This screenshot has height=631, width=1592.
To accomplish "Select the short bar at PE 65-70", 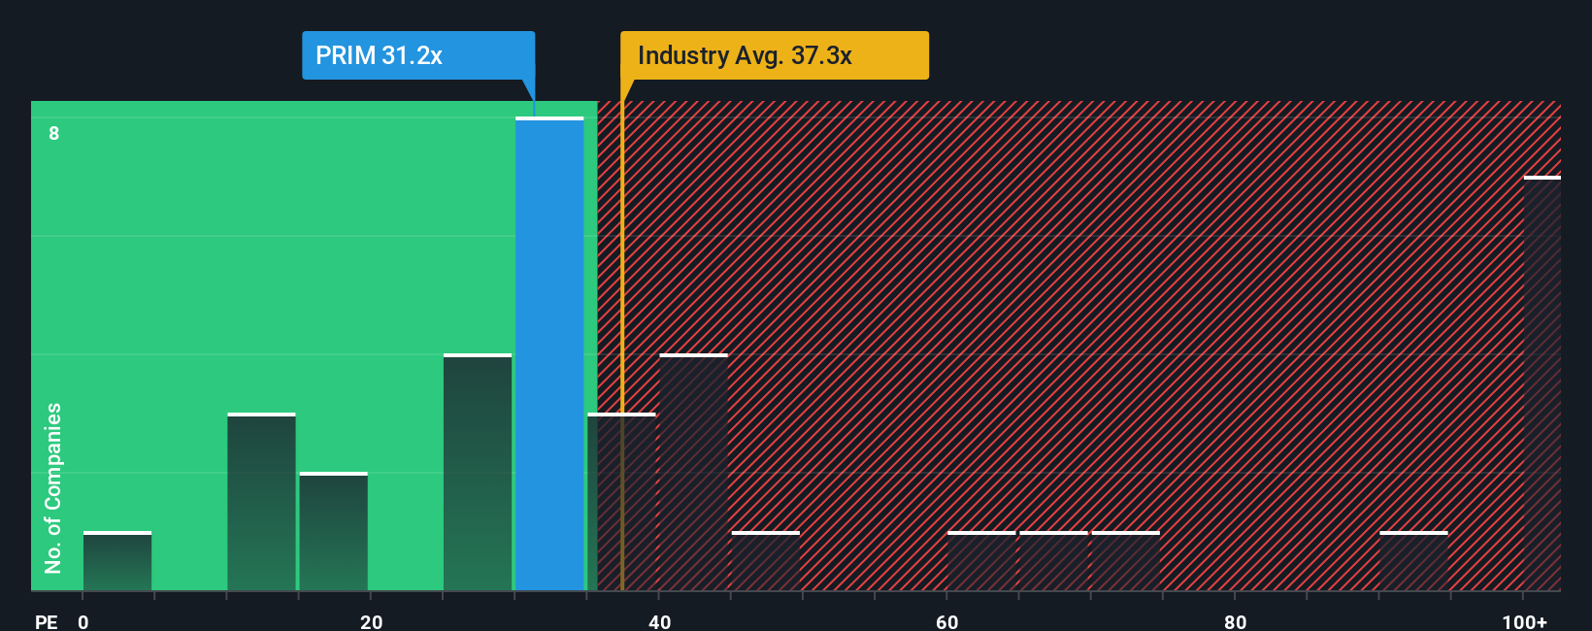I will coord(1053,561).
